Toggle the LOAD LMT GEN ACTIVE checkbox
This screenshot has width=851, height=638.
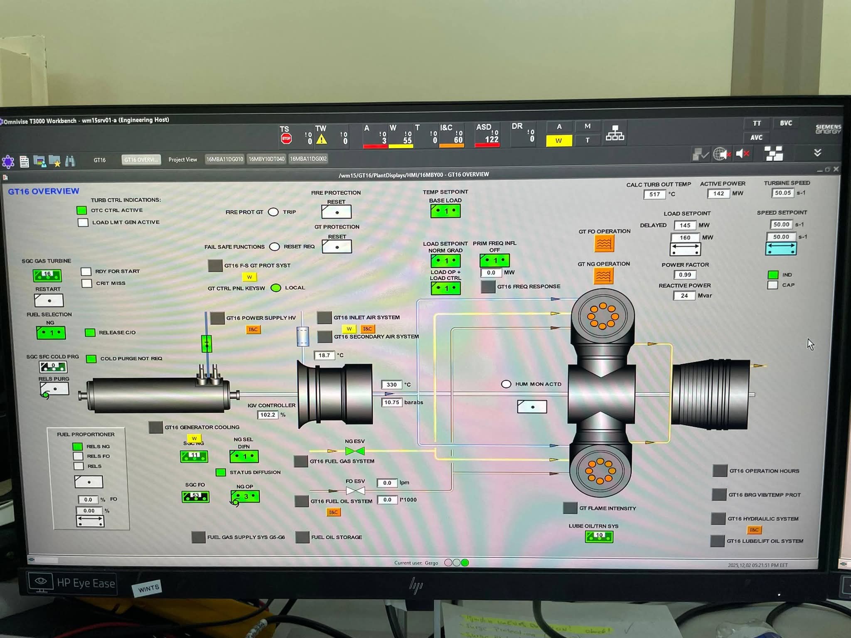tap(83, 222)
